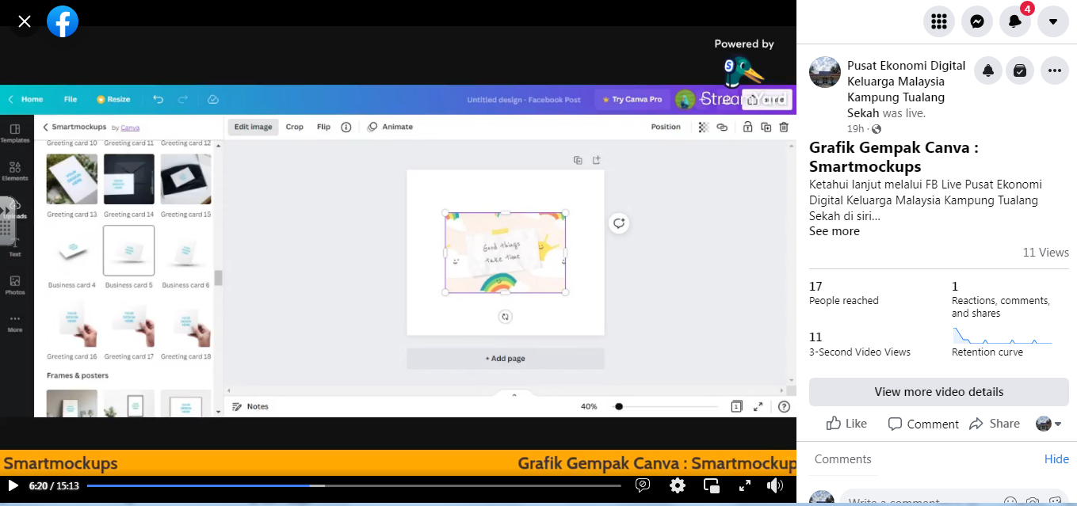Open Messenger from the top bar
This screenshot has width=1077, height=506.
pyautogui.click(x=977, y=21)
